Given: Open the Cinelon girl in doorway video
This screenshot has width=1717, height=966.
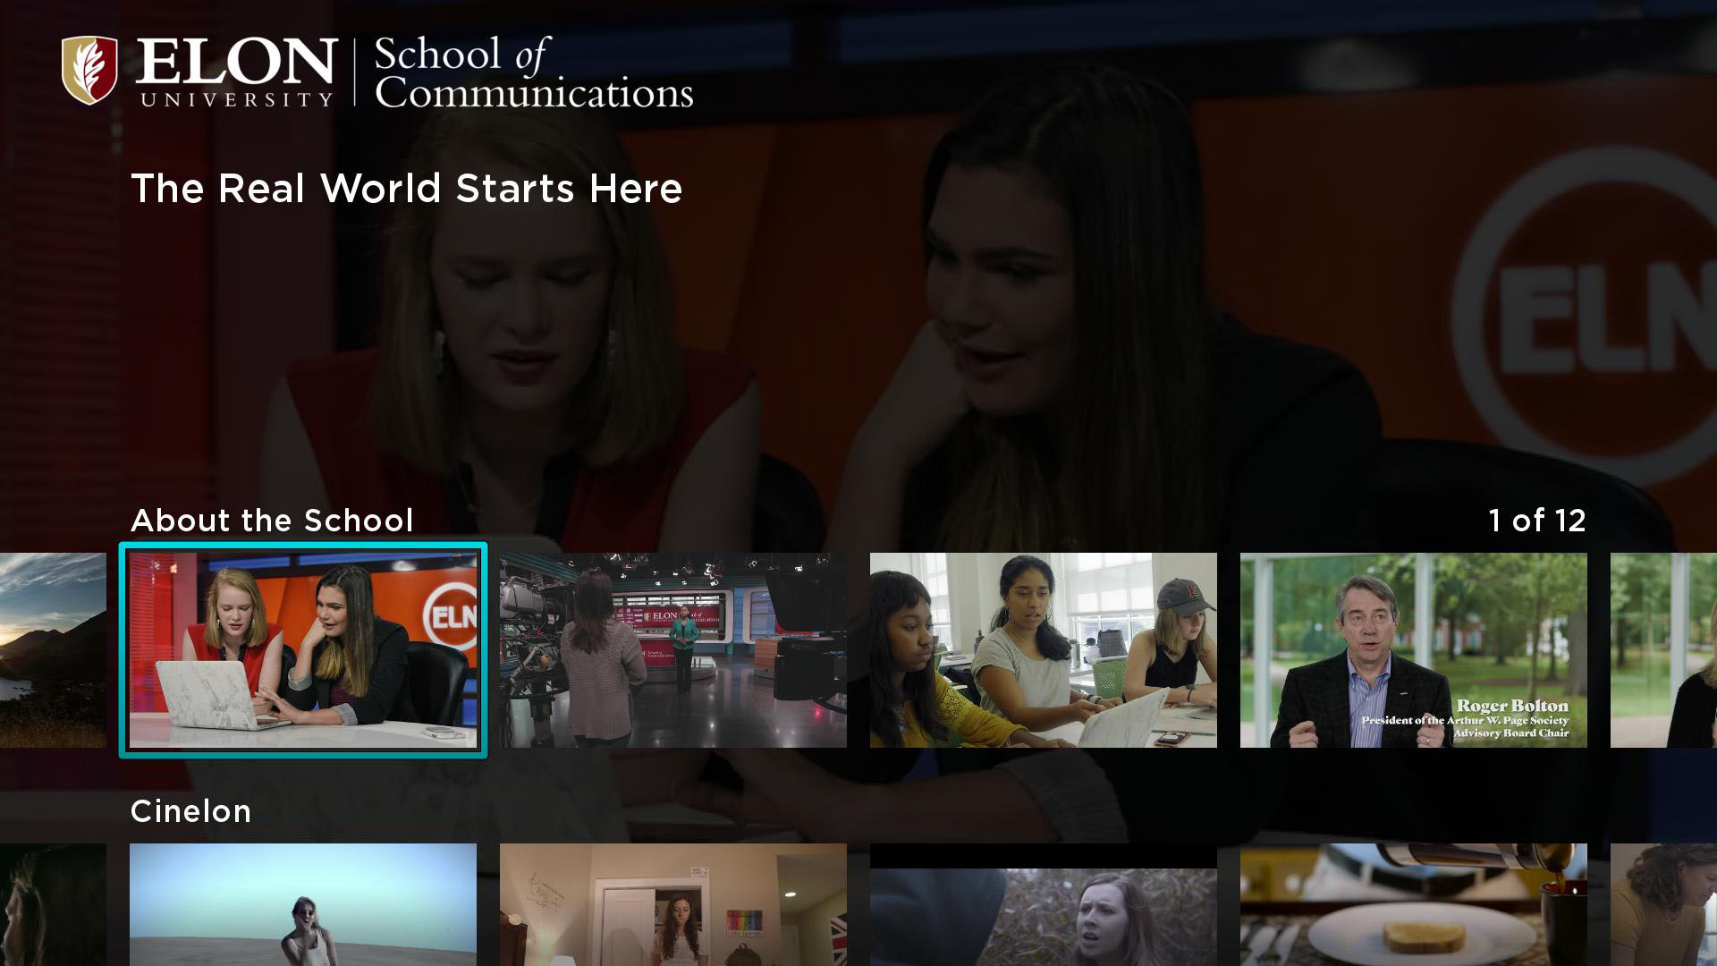Looking at the screenshot, I should (x=673, y=904).
